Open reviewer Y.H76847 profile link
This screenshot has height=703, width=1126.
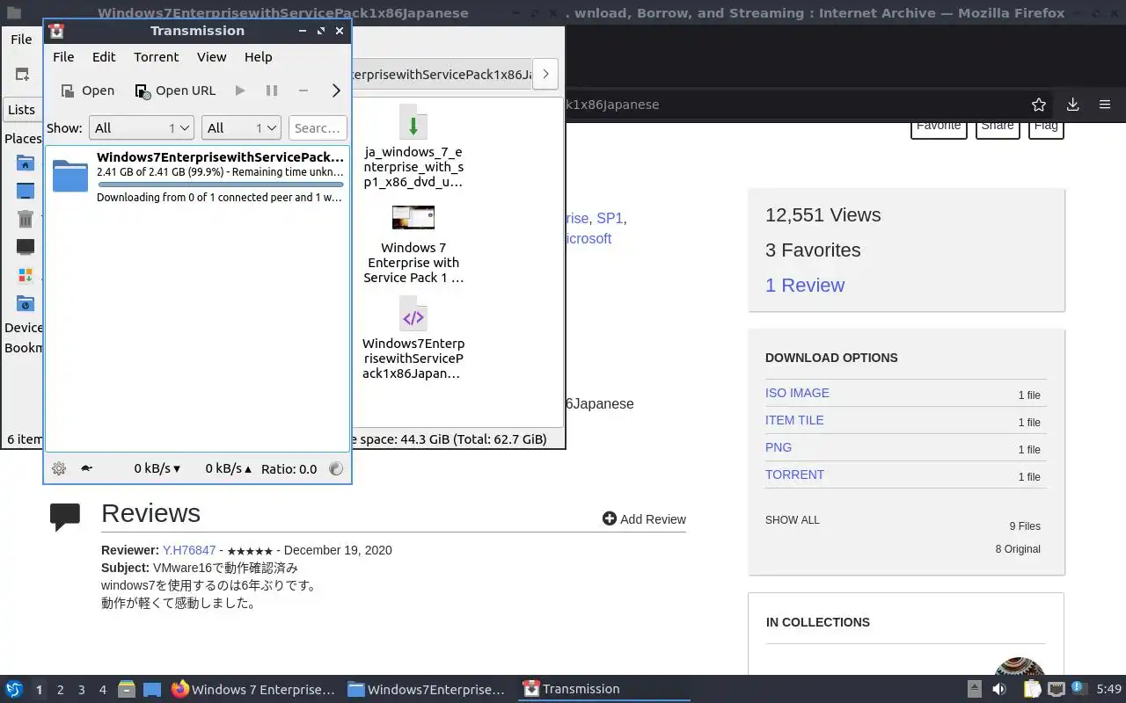point(189,550)
